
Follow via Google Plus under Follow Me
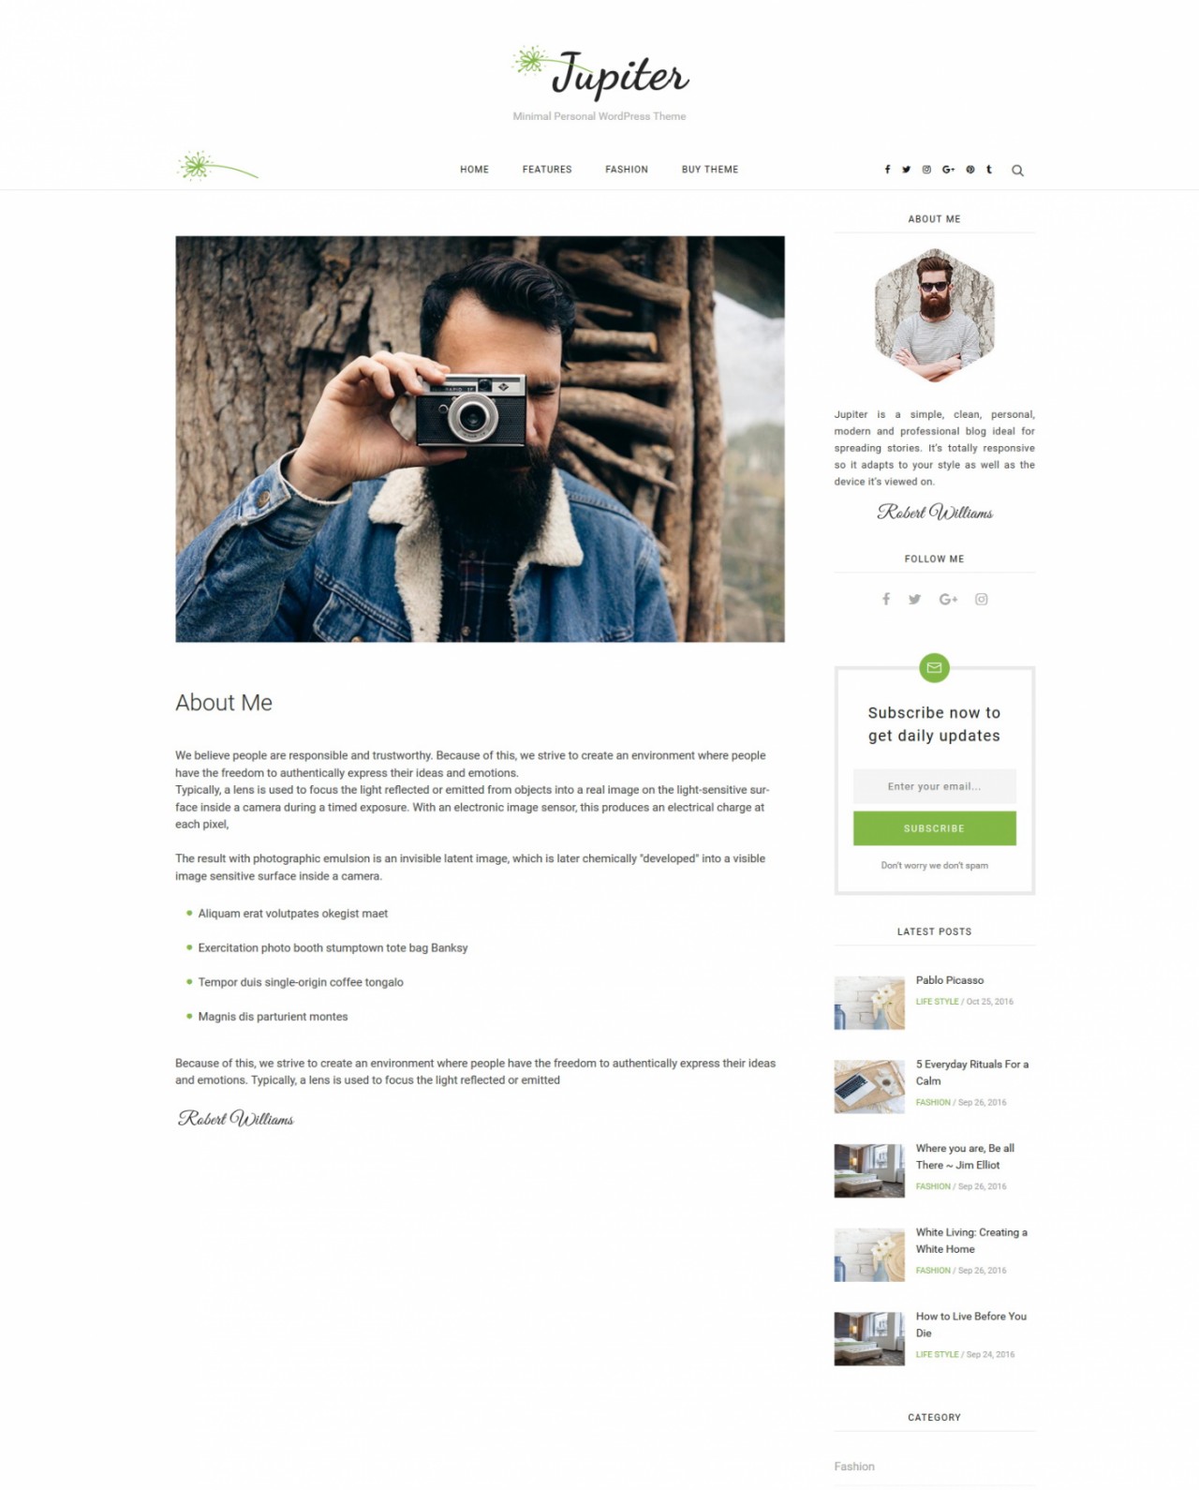948,600
